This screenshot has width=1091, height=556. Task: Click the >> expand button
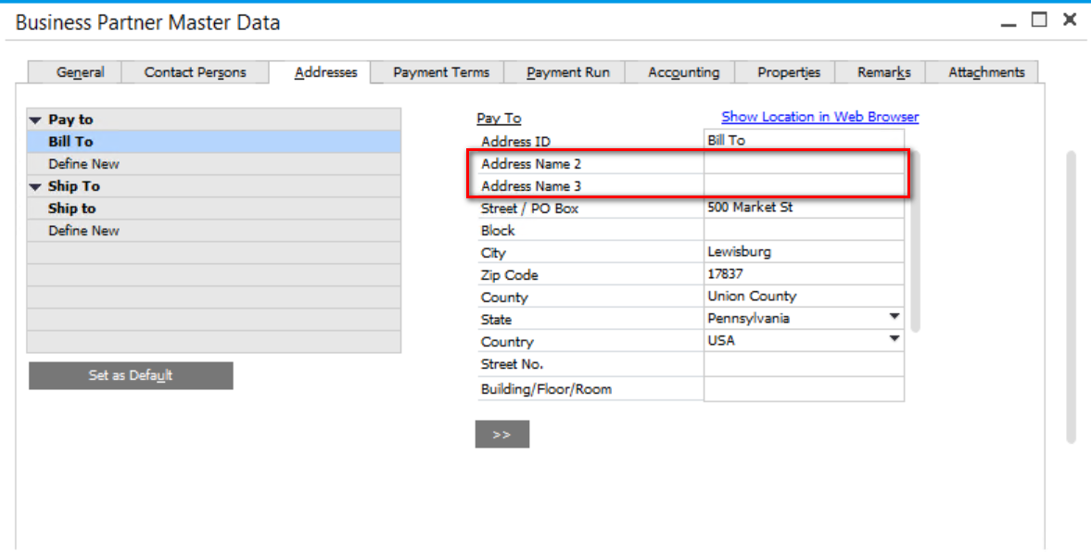(x=502, y=435)
